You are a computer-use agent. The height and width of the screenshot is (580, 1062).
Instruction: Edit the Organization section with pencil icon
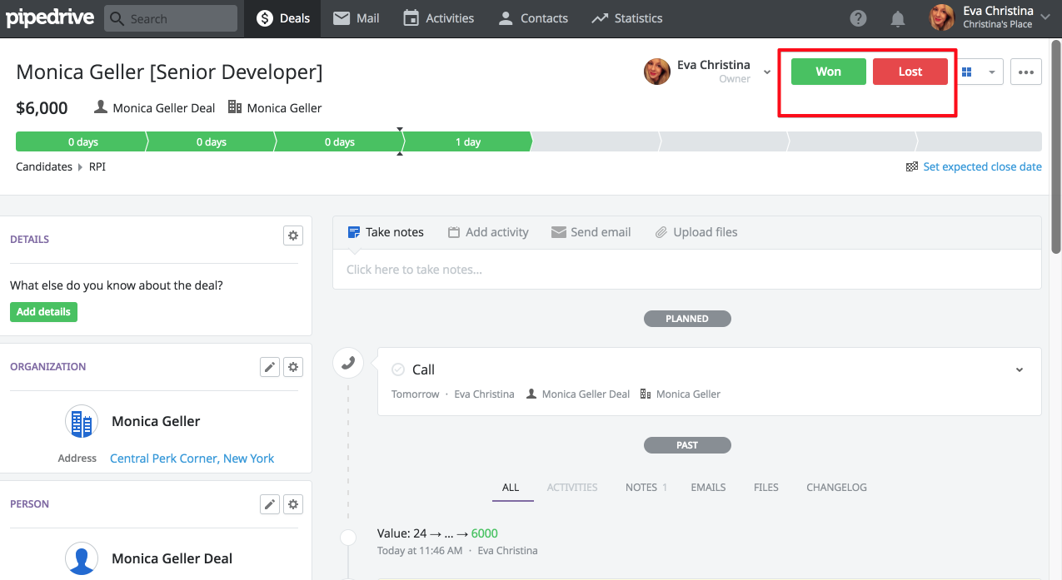[x=270, y=367]
